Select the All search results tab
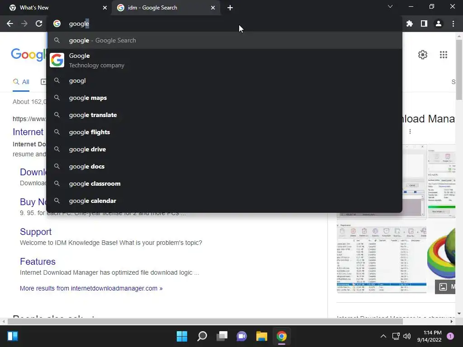The width and height of the screenshot is (463, 347). click(21, 82)
